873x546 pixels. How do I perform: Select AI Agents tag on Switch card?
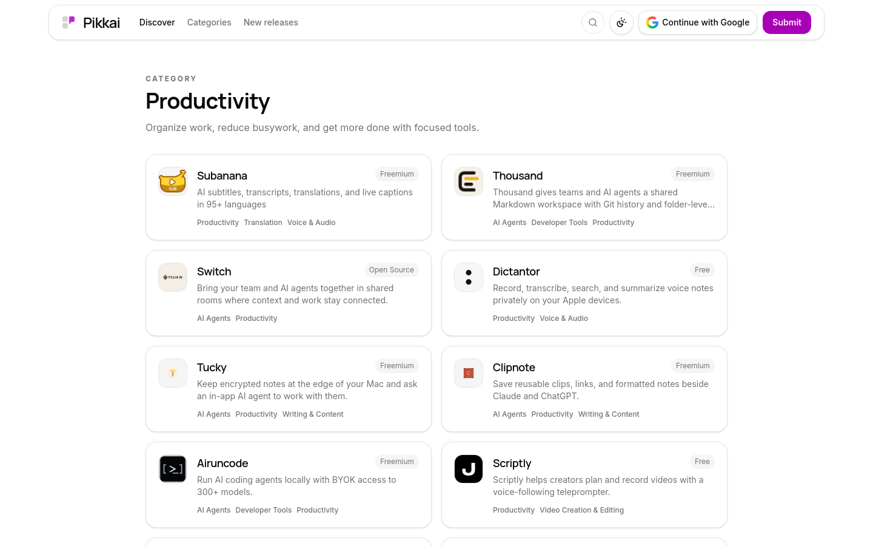coord(213,318)
